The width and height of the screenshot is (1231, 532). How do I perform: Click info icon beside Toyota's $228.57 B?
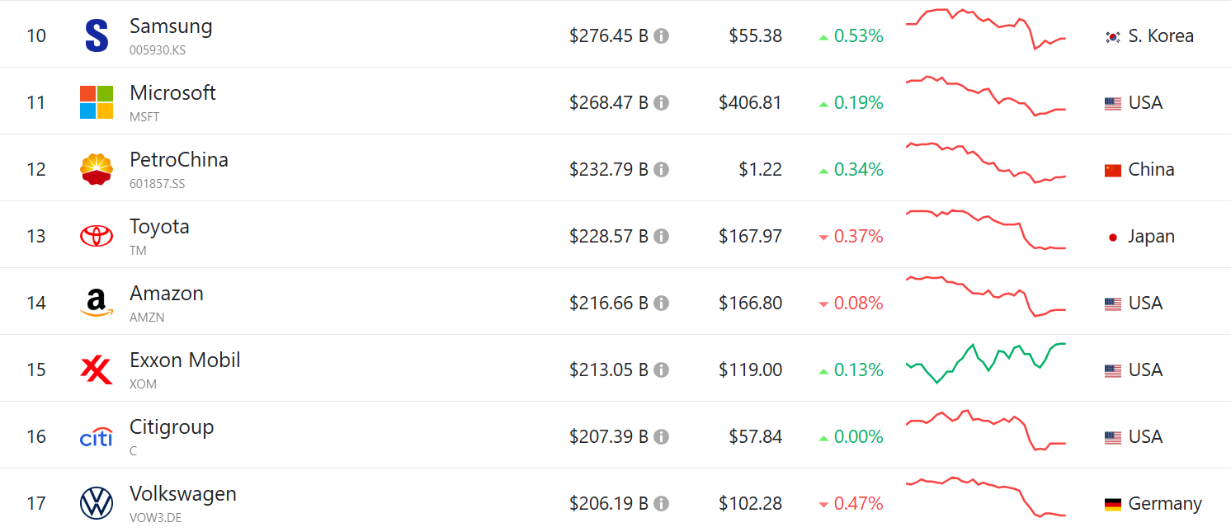662,237
